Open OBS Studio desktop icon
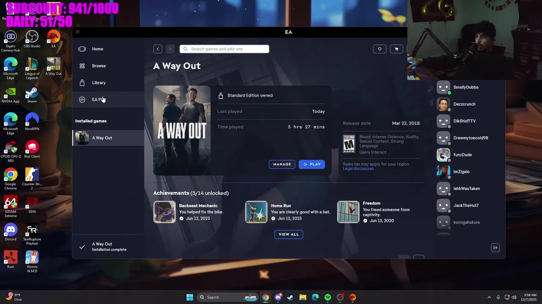 (x=32, y=39)
